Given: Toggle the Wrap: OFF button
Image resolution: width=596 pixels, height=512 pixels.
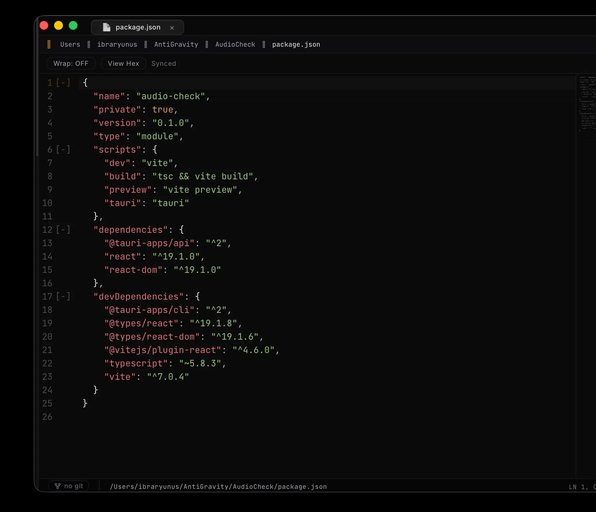Looking at the screenshot, I should click(x=71, y=63).
